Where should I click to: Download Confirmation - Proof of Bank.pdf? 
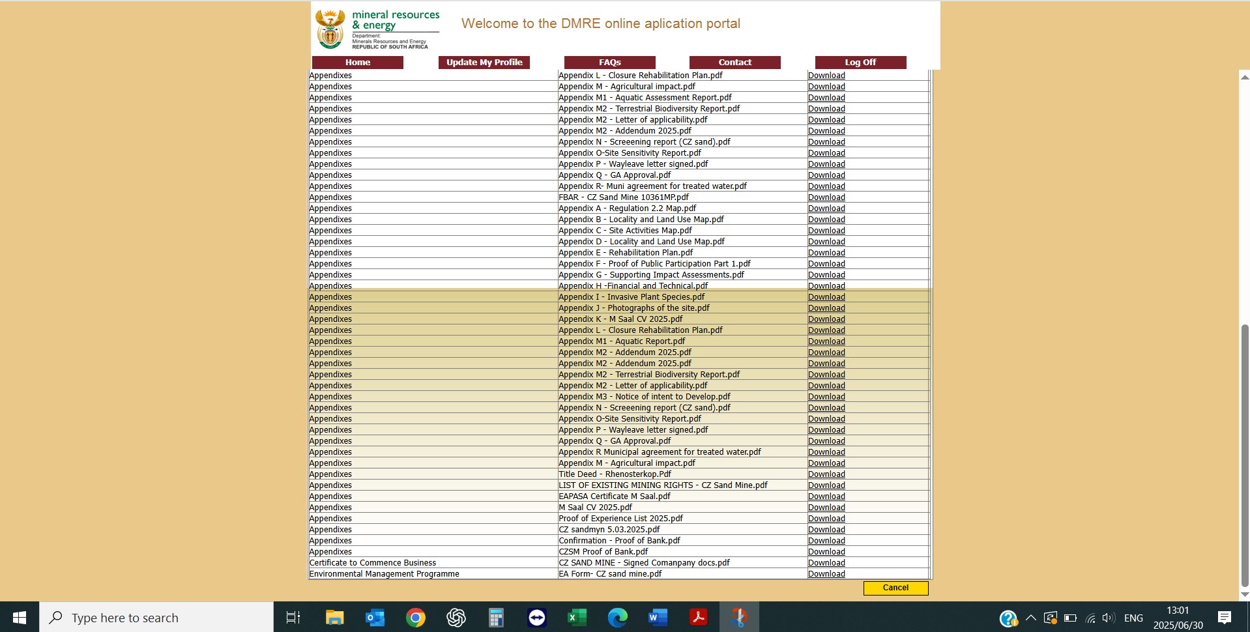coord(826,540)
